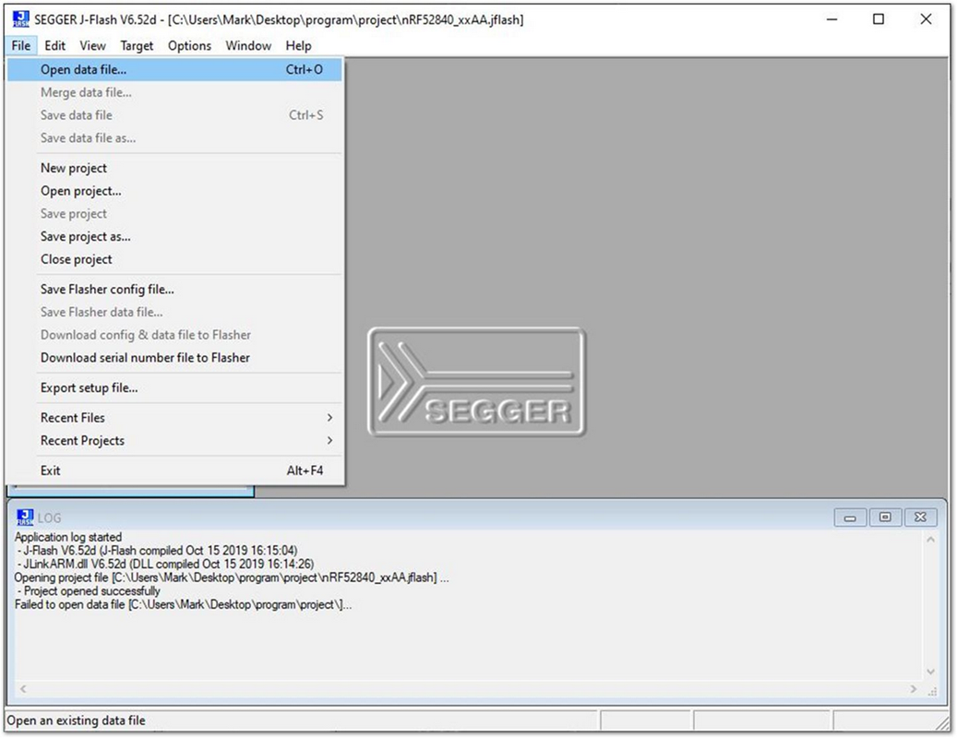Image resolution: width=957 pixels, height=738 pixels.
Task: Click LOG horizontal scrollbar right arrow
Action: tap(914, 688)
